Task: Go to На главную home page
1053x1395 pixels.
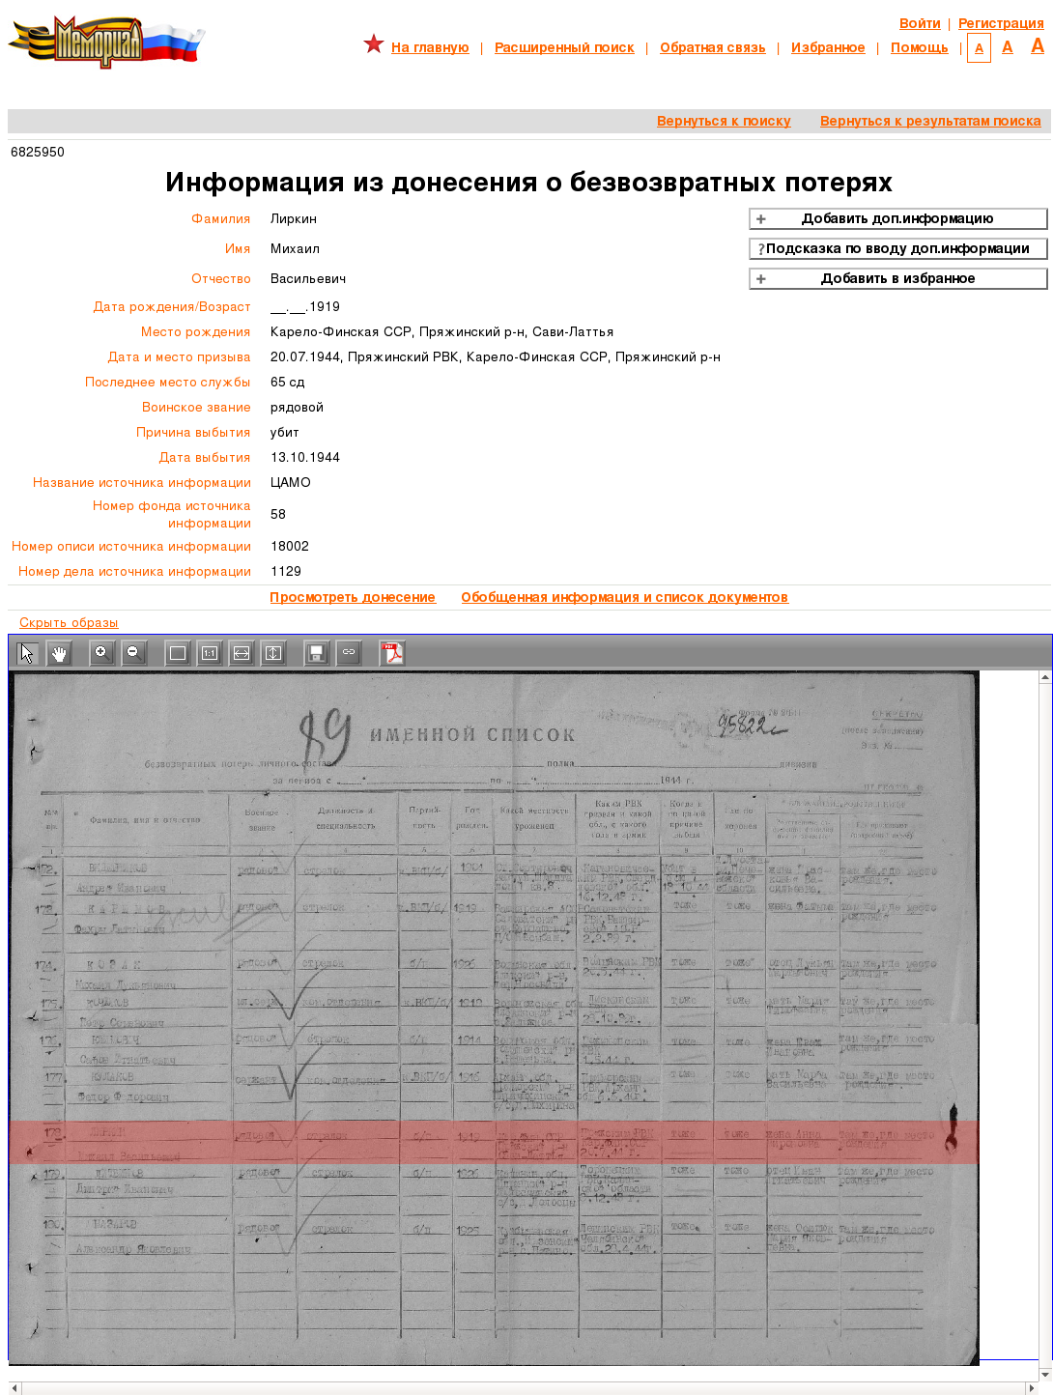Action: (430, 47)
